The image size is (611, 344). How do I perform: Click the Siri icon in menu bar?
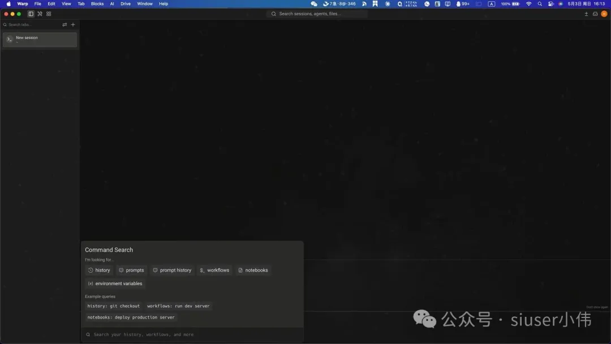561,3
